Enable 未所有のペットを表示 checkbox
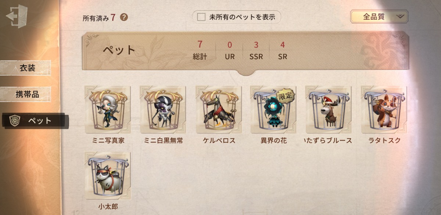This screenshot has width=441, height=215. coord(201,17)
